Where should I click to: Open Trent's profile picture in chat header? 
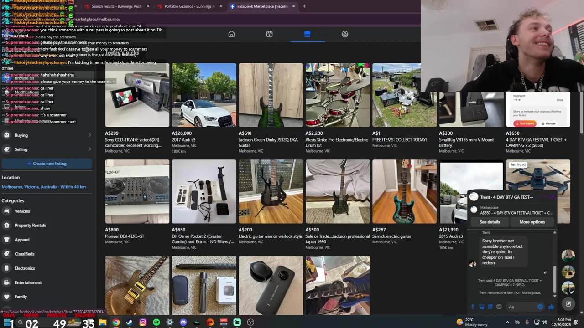point(474,197)
